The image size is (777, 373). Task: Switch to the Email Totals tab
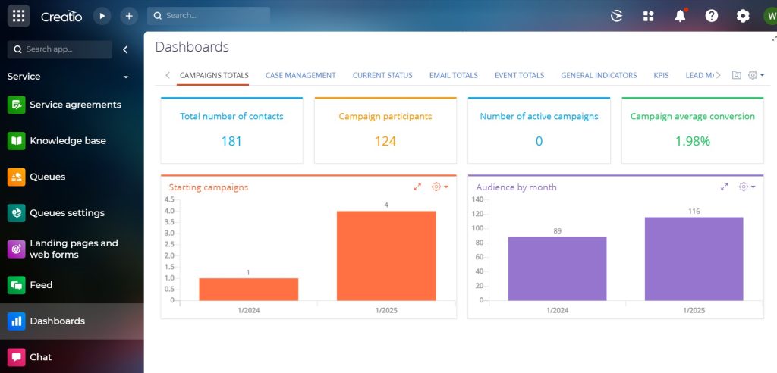pos(453,75)
